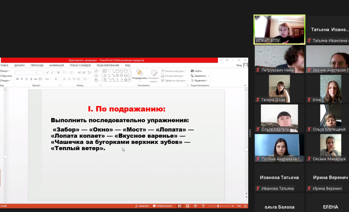
Task: Toggle ПРИМЕЧАНИЯ comments pane
Action: (162, 206)
